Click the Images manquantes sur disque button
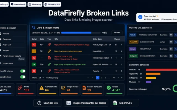 point(86,103)
